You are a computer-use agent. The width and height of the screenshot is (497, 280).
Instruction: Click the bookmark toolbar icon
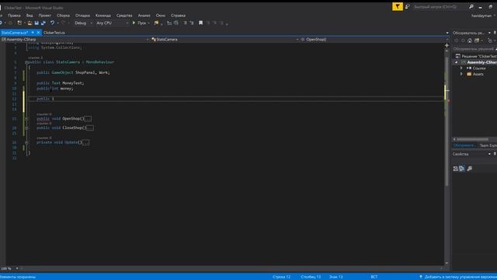click(200, 23)
